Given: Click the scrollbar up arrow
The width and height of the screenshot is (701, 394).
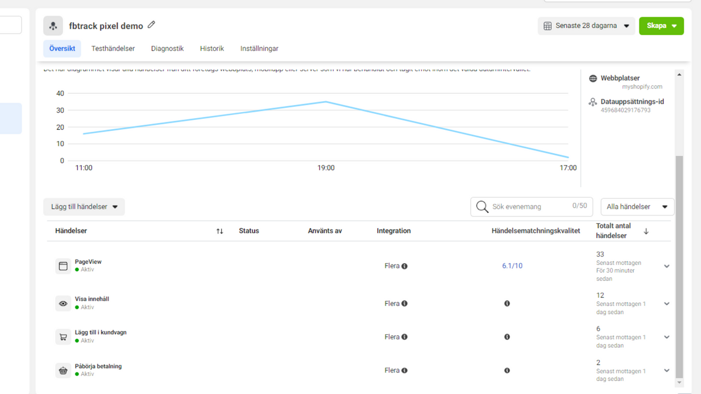Looking at the screenshot, I should [680, 74].
